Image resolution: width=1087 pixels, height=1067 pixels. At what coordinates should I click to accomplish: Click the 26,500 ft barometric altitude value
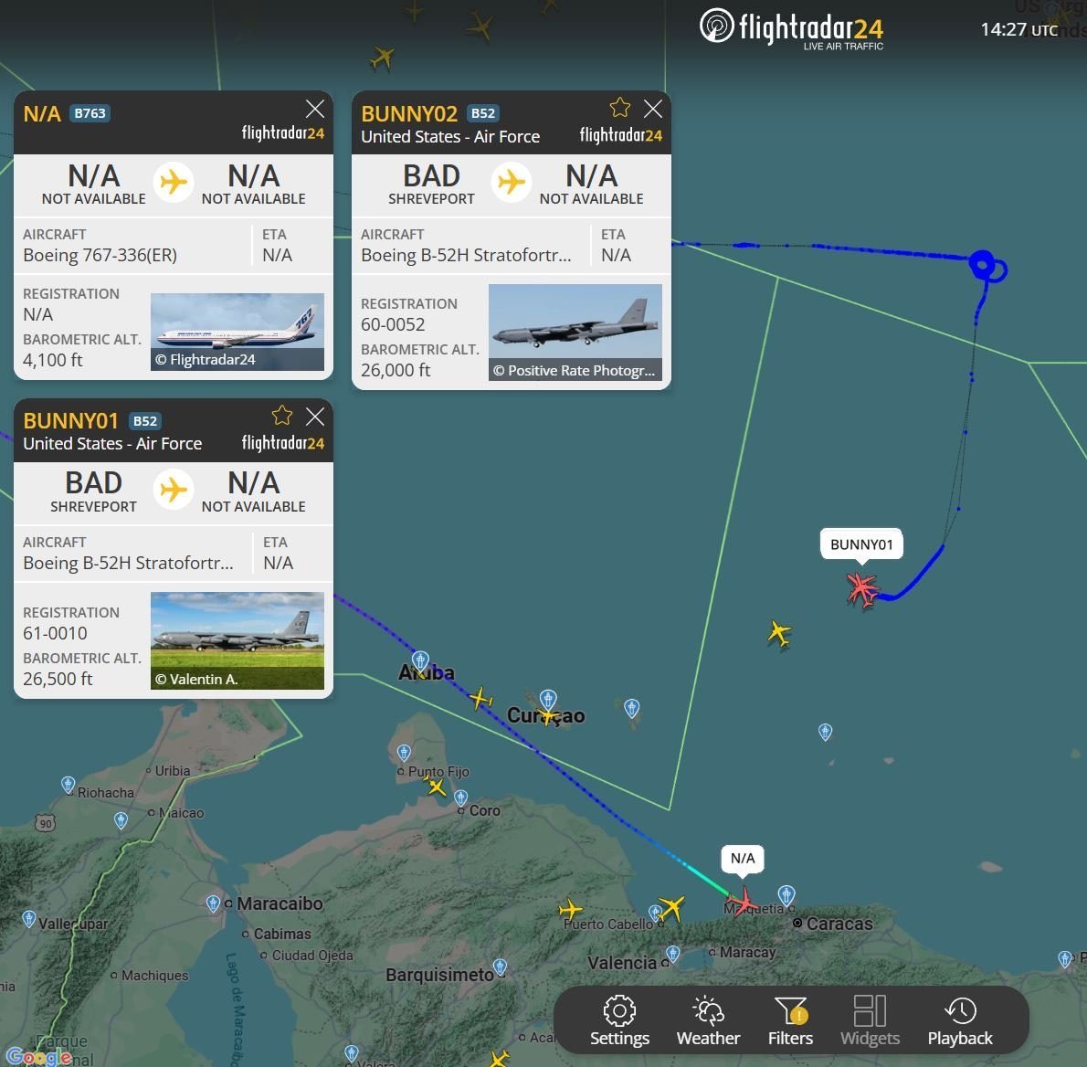(58, 679)
